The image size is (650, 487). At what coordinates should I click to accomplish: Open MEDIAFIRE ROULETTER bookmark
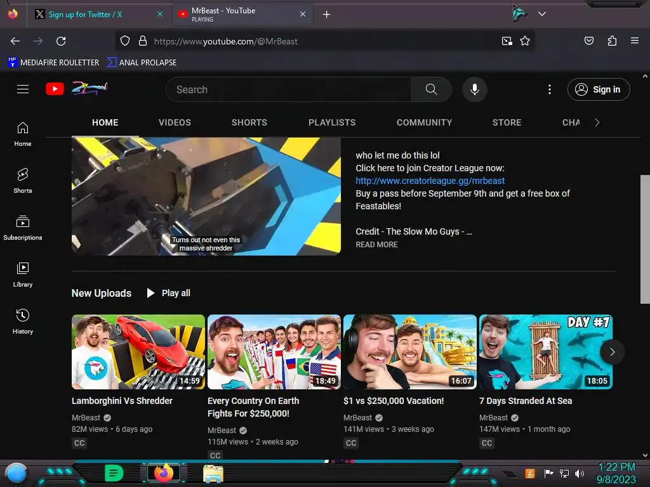[x=53, y=63]
